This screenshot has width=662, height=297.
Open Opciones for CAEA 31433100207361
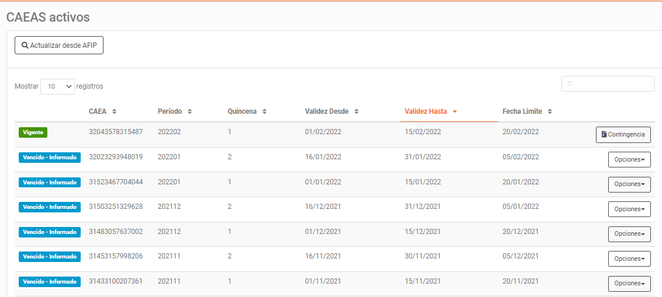(629, 284)
